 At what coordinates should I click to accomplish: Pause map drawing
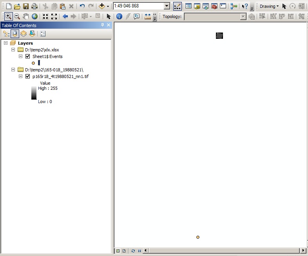click(140, 251)
